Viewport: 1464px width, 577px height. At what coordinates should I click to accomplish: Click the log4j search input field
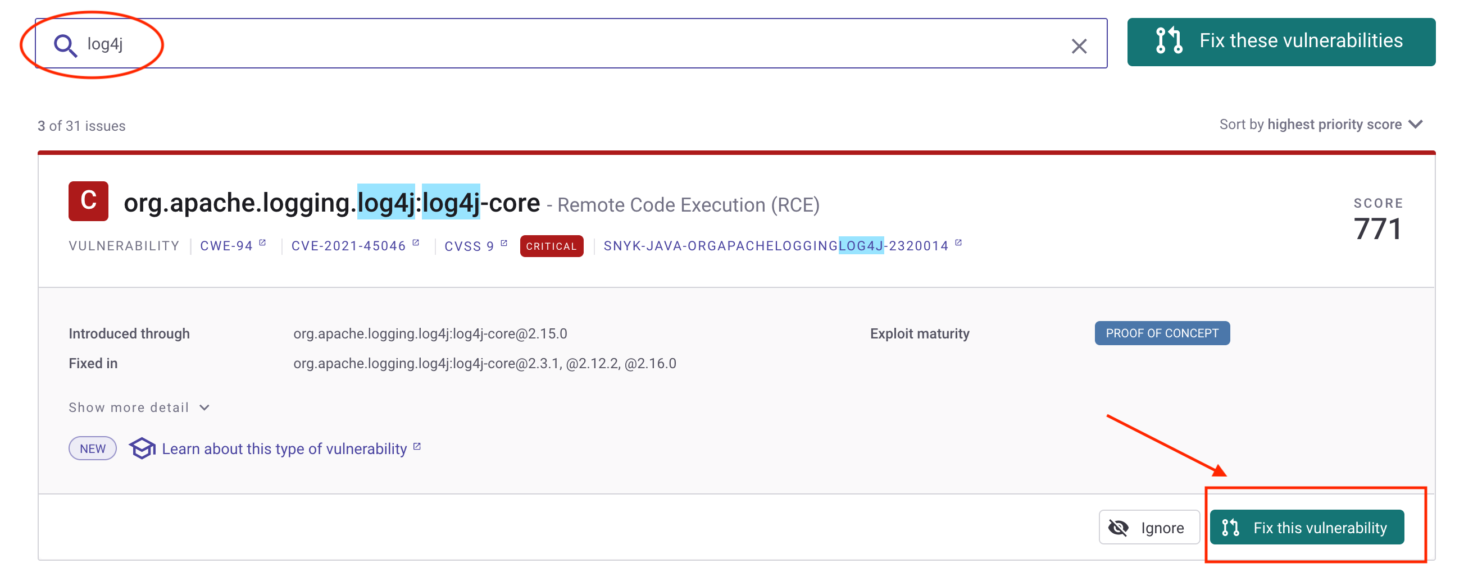coord(571,44)
